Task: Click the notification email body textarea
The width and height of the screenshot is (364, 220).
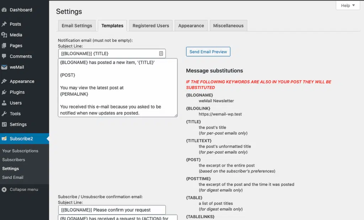Action: (x=118, y=88)
